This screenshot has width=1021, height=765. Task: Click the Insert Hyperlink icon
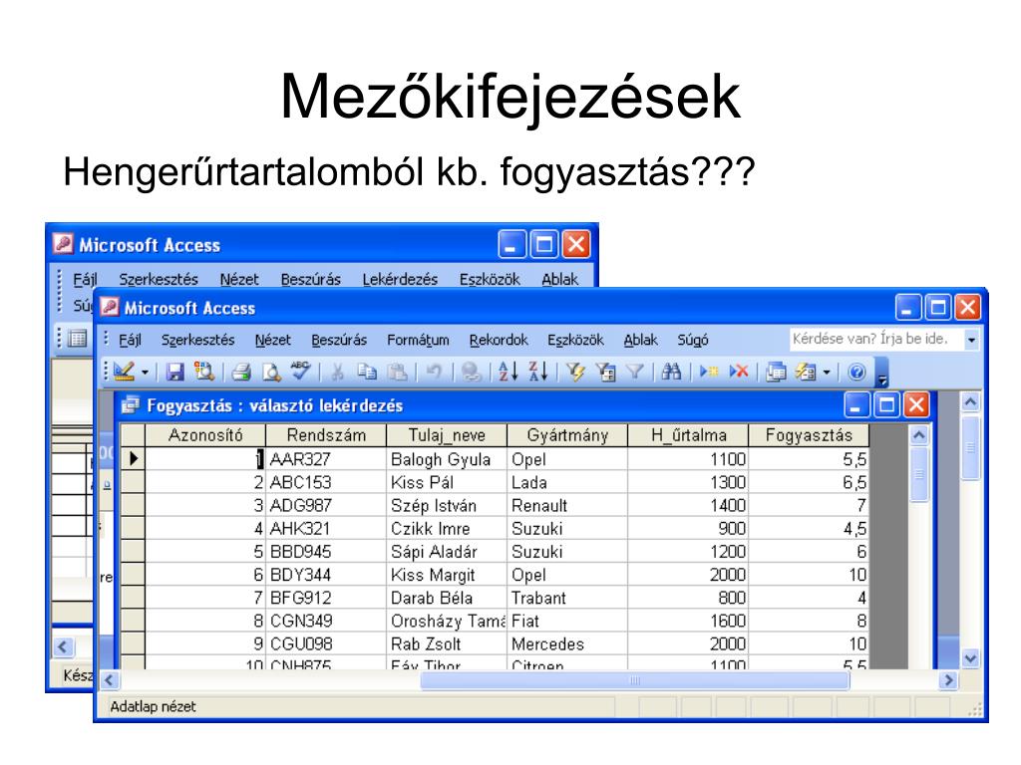(x=471, y=373)
